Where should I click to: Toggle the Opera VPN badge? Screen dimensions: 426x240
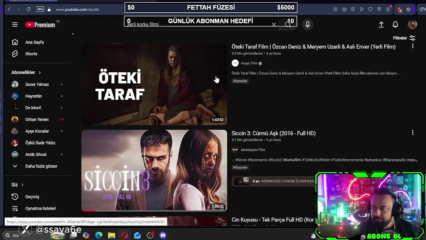click(40, 9)
